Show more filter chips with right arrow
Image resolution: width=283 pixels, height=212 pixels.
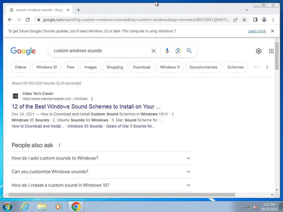pyautogui.click(x=267, y=67)
